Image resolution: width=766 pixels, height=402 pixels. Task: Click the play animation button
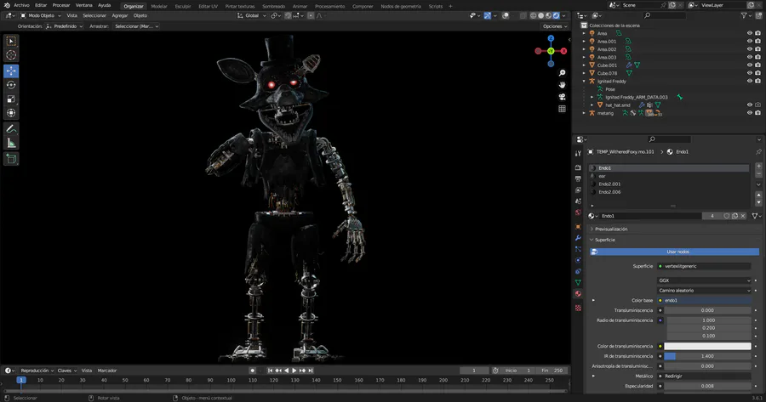[294, 371]
